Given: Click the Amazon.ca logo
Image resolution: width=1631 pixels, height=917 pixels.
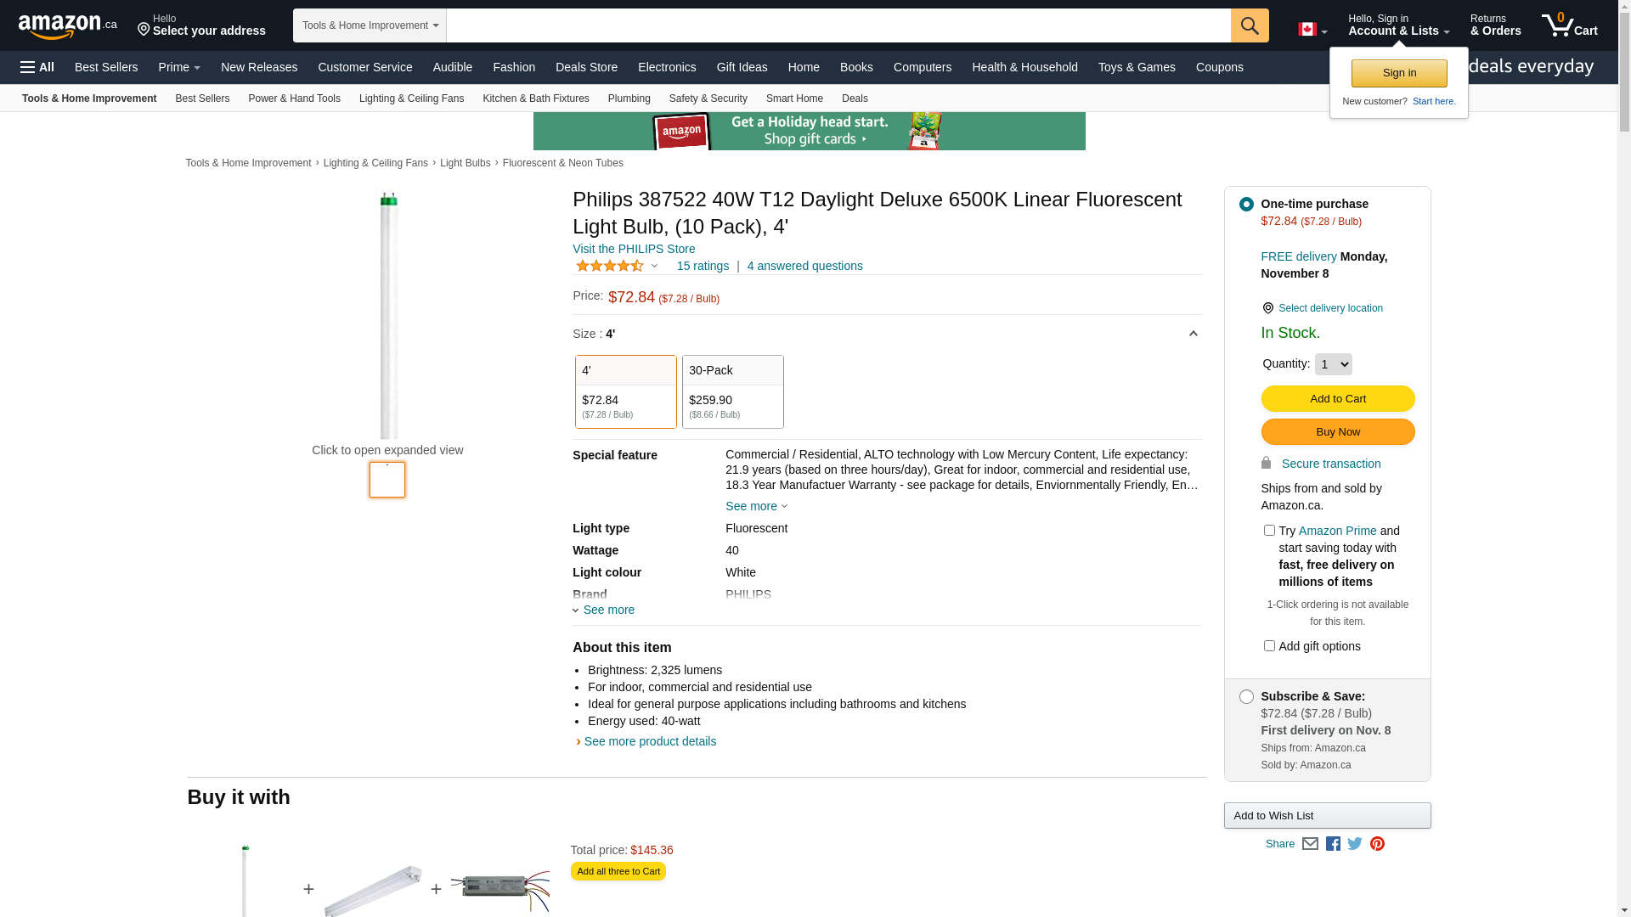Looking at the screenshot, I should pos(67,26).
